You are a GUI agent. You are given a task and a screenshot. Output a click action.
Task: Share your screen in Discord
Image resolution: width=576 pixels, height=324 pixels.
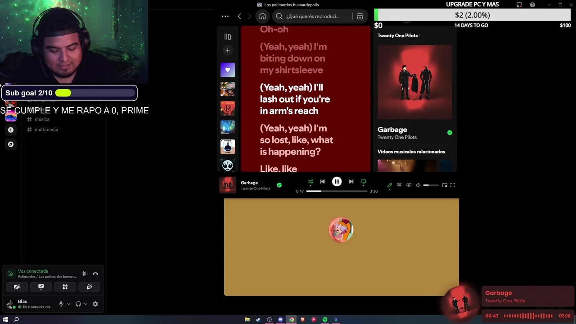(41, 287)
